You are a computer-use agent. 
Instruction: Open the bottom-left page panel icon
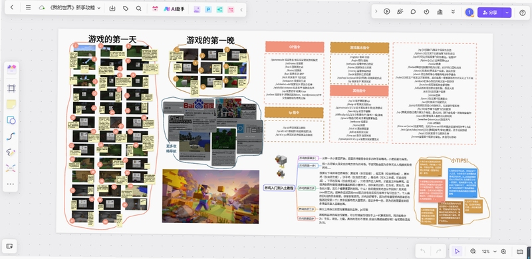[x=9, y=246]
